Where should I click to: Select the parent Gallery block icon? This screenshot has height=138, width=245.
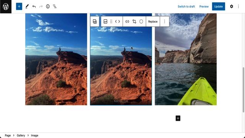click(x=95, y=21)
